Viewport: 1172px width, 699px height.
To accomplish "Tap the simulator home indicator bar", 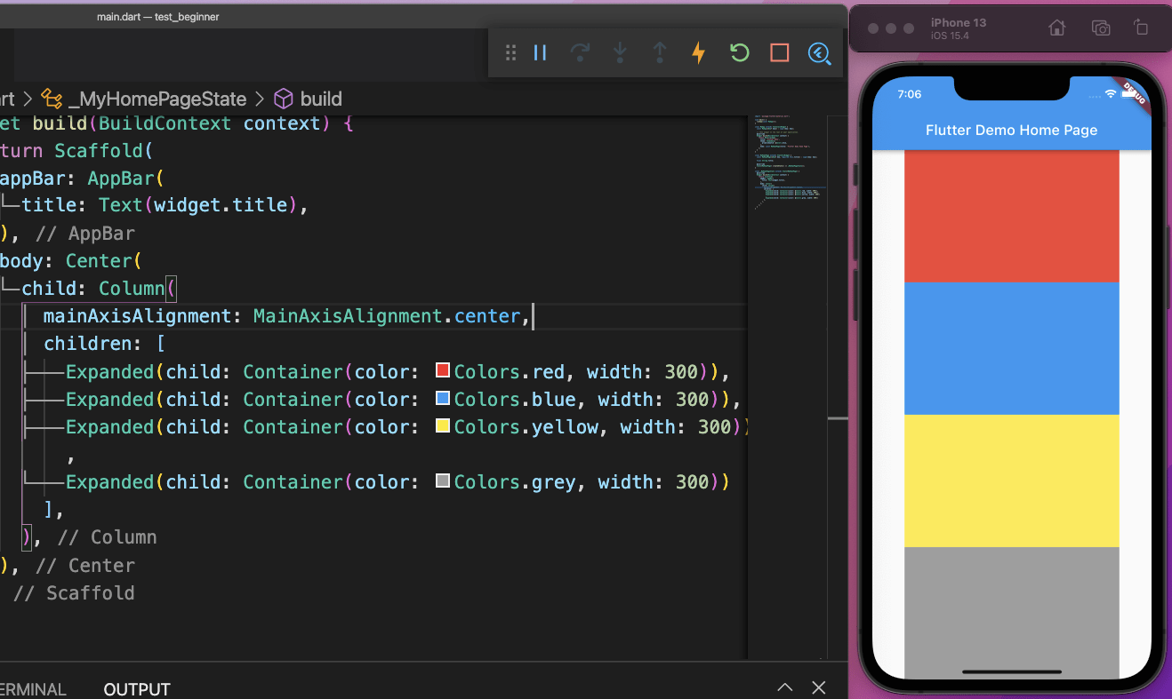I will 1012,672.
